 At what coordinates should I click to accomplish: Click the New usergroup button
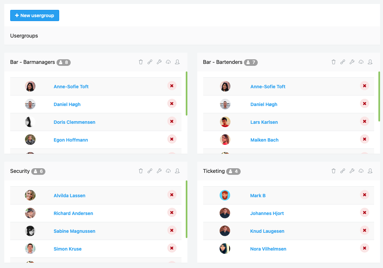point(35,15)
